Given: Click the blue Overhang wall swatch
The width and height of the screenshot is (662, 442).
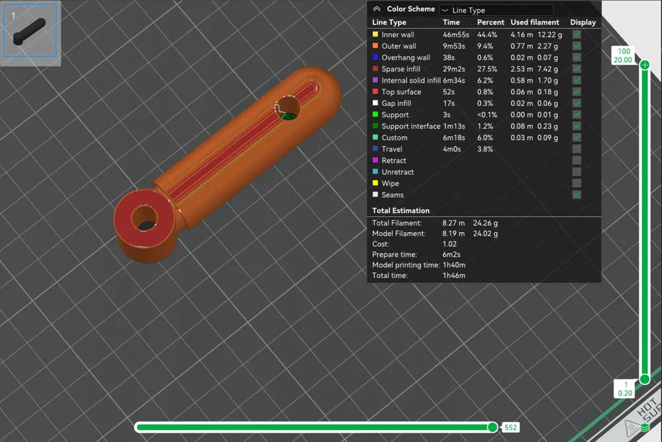Looking at the screenshot, I should click(375, 57).
